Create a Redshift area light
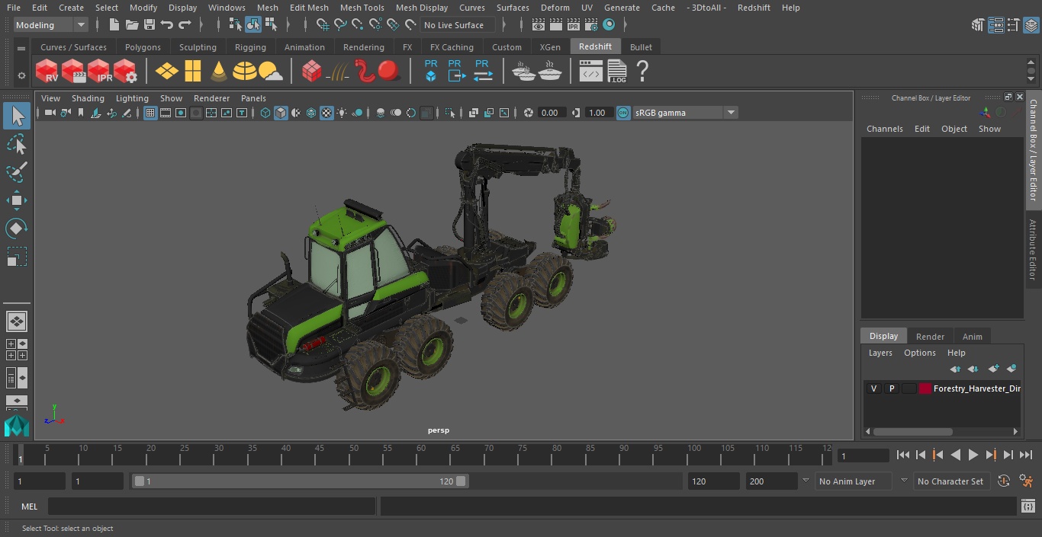Screen dimensions: 1042x537 [166, 72]
